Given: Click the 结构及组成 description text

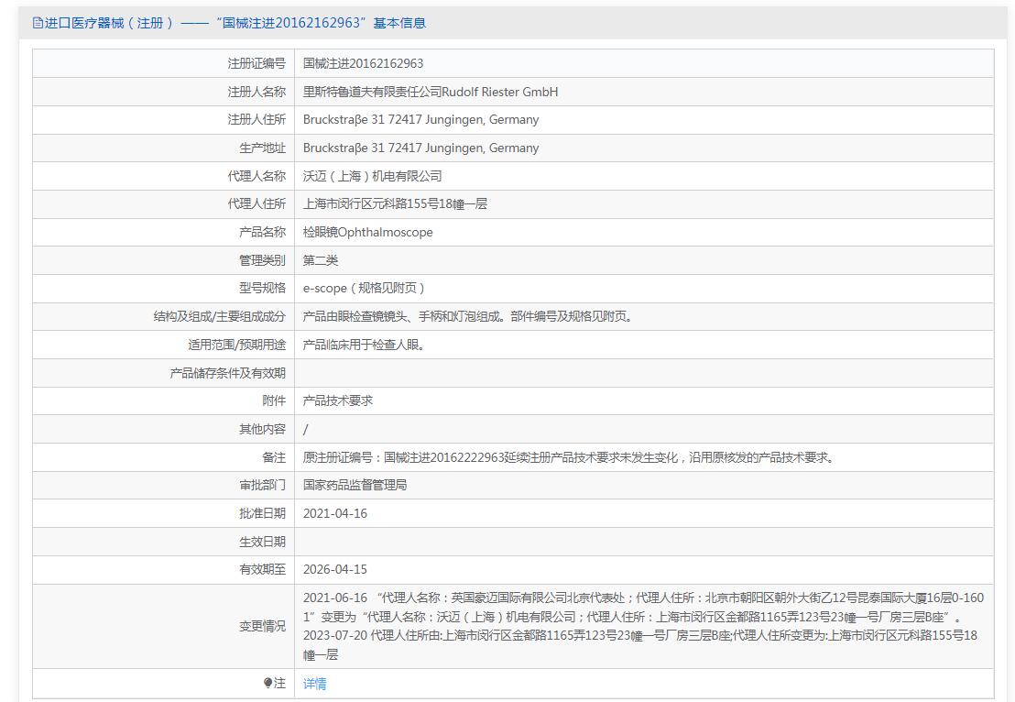Looking at the screenshot, I should (468, 316).
